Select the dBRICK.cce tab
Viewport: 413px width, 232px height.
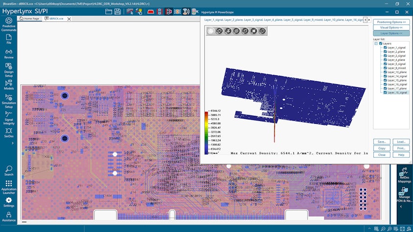coord(54,19)
